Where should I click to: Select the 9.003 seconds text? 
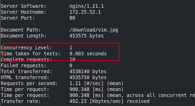(88, 54)
